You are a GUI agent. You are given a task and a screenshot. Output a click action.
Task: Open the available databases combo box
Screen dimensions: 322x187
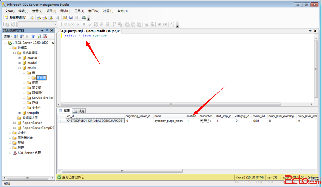[37, 25]
